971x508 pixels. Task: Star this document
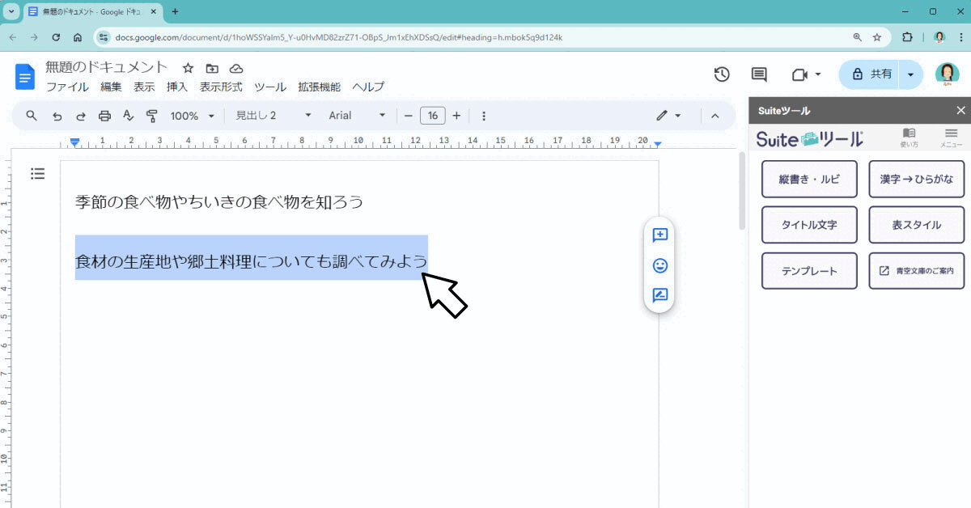[188, 68]
